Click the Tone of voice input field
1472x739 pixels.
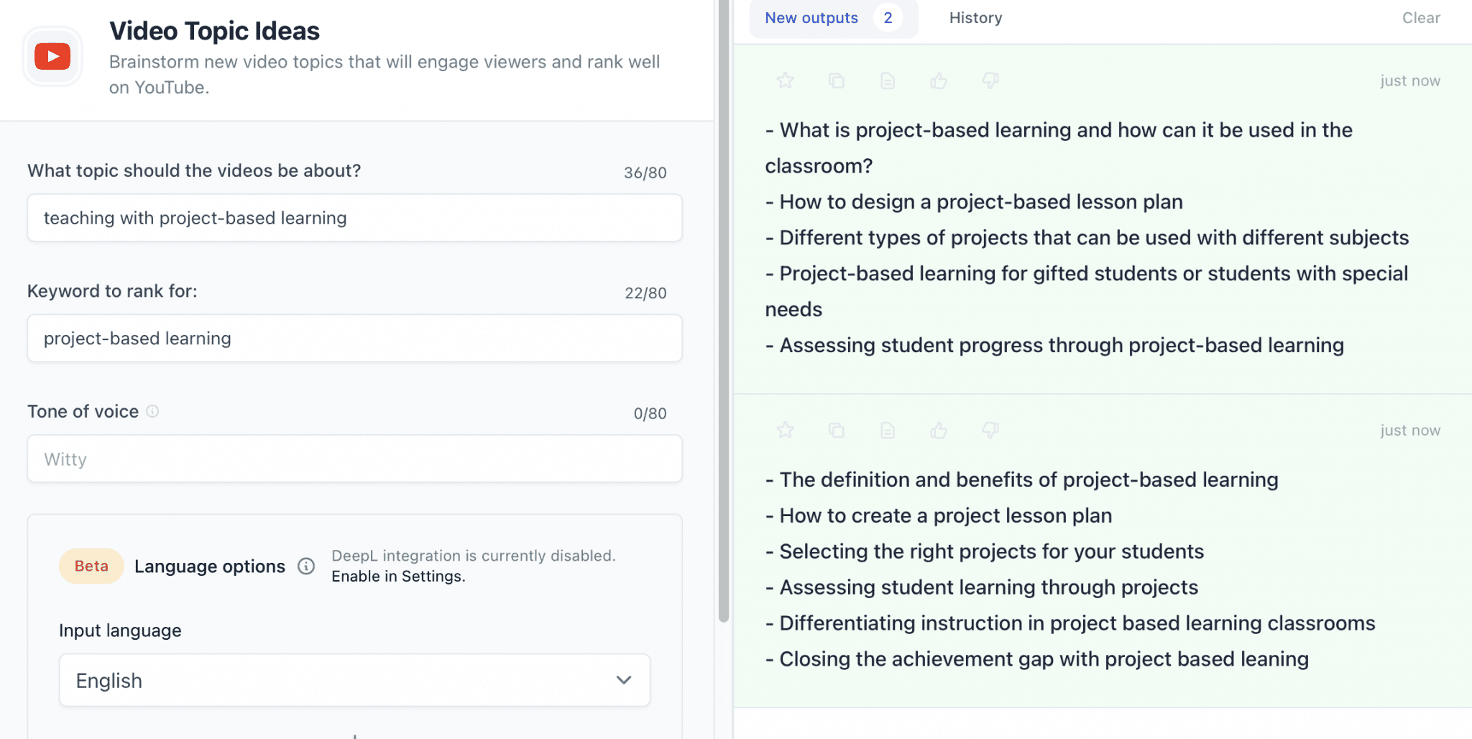(354, 459)
